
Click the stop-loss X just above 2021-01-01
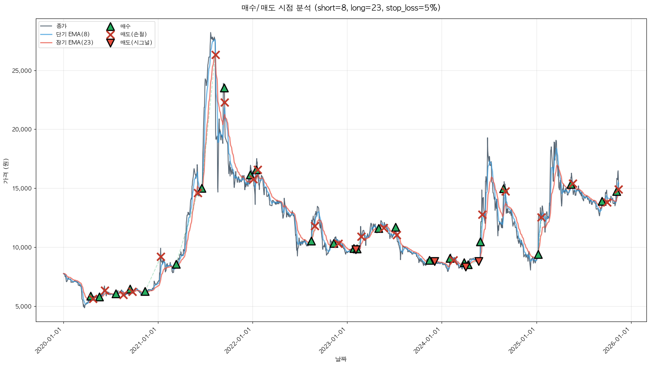tap(160, 257)
